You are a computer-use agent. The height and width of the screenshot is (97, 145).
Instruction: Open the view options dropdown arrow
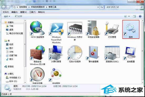click(x=129, y=16)
